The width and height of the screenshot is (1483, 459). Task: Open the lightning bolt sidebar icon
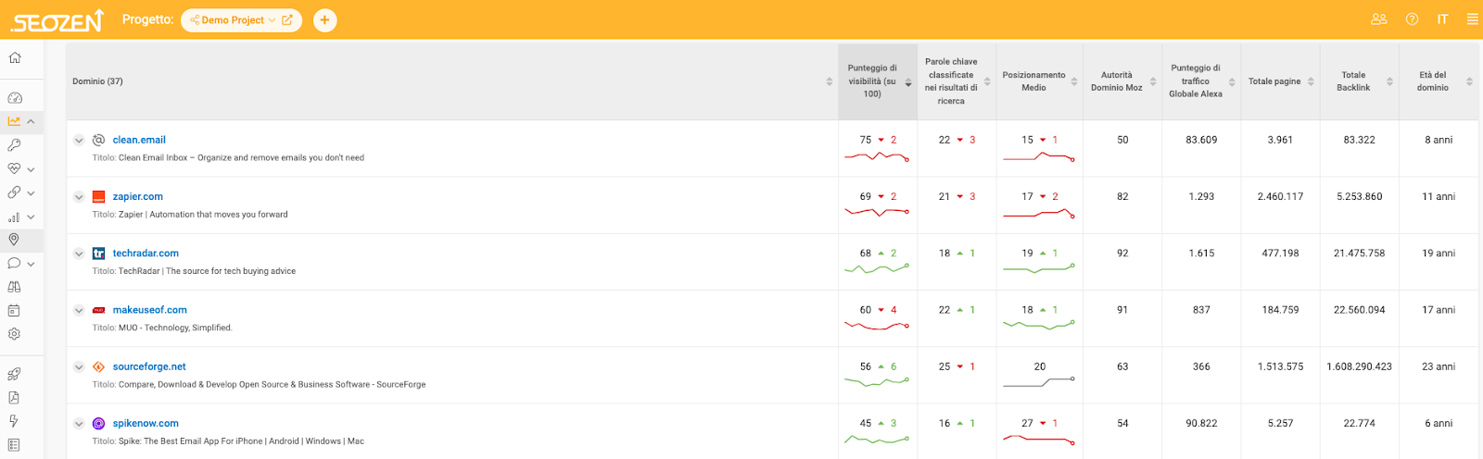[x=14, y=421]
